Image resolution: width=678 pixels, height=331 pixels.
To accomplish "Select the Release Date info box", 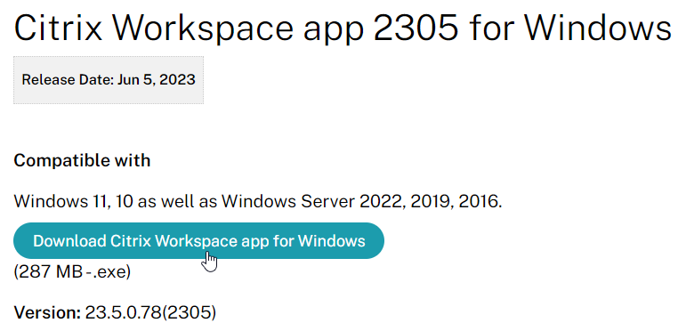I will 109,80.
